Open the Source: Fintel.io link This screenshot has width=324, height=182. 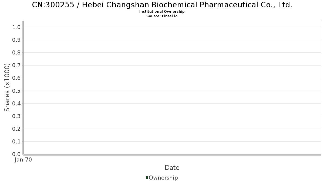[x=162, y=16]
